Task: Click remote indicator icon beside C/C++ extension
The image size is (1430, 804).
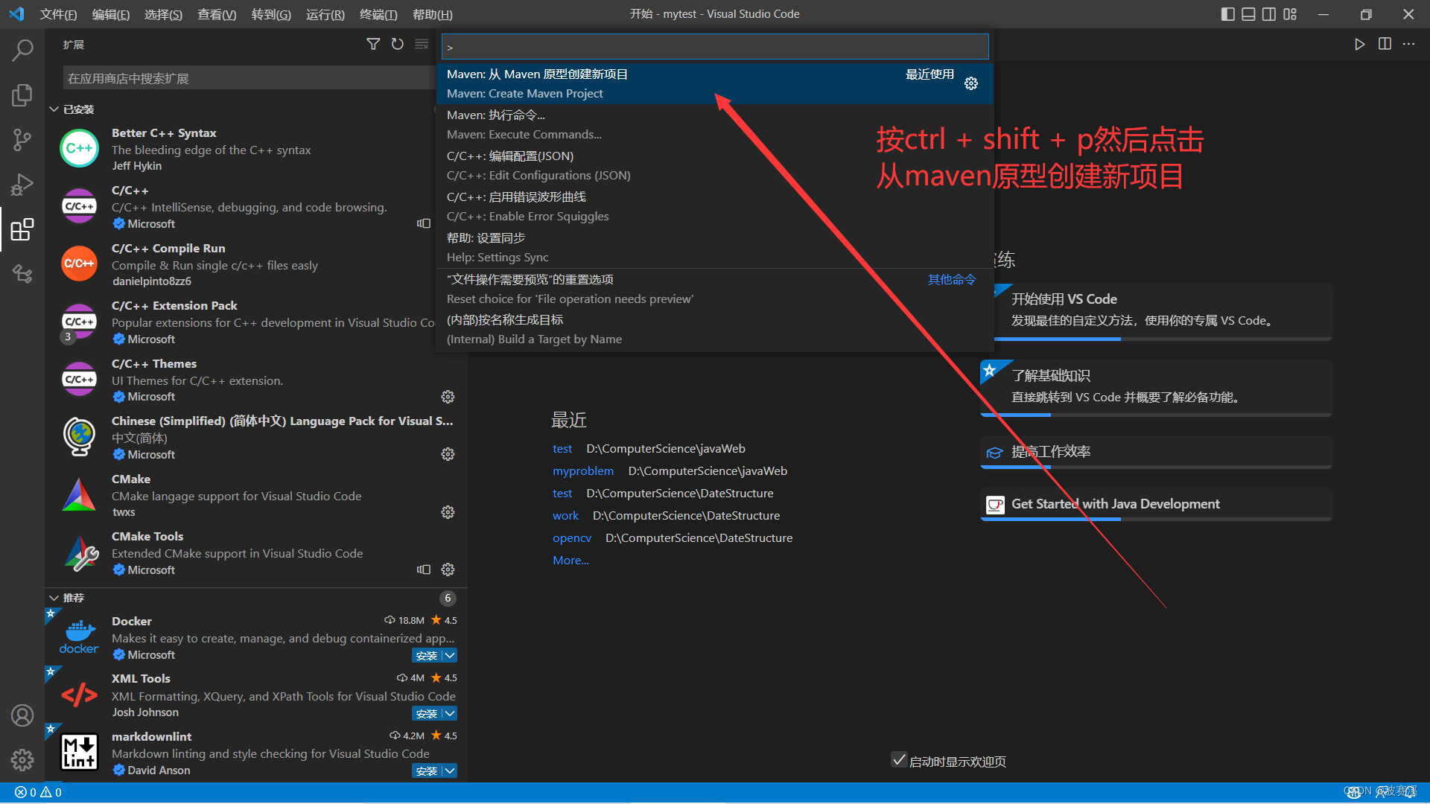Action: click(x=424, y=223)
